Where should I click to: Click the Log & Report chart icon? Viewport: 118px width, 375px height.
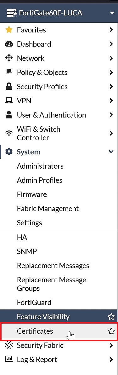click(9, 360)
